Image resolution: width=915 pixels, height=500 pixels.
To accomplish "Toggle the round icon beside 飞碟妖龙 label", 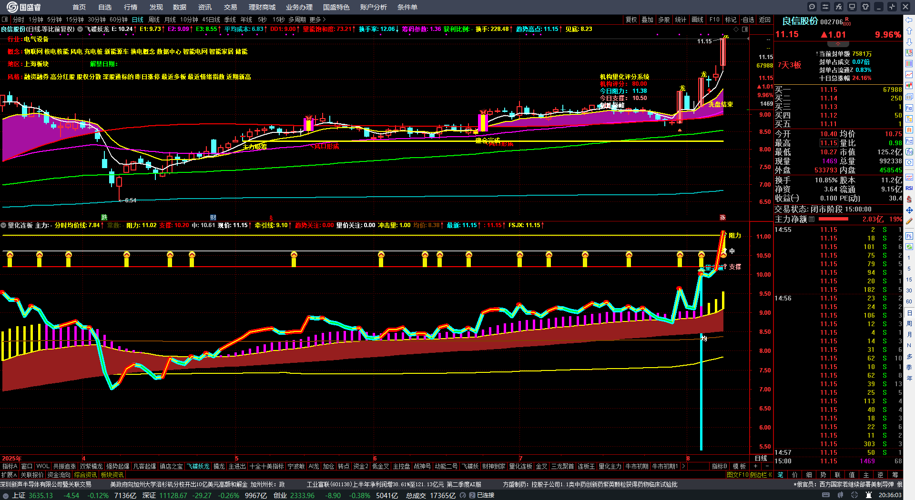I will click(80, 29).
